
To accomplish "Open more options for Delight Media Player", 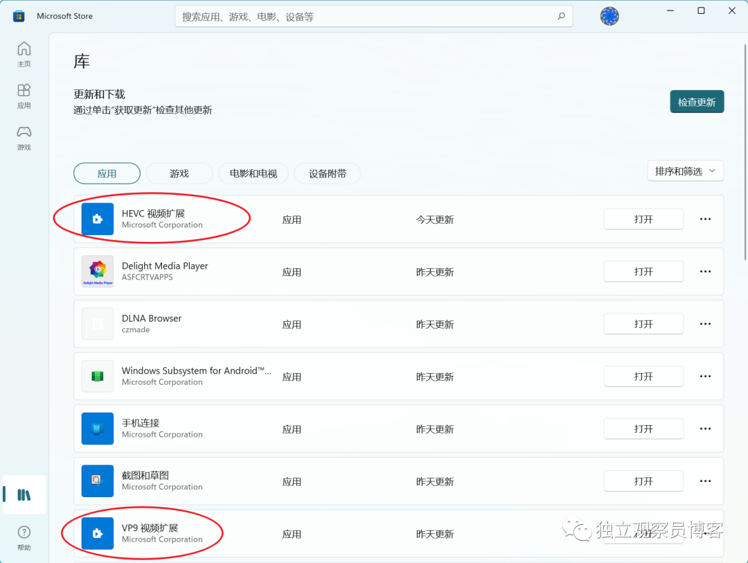I will [x=705, y=272].
